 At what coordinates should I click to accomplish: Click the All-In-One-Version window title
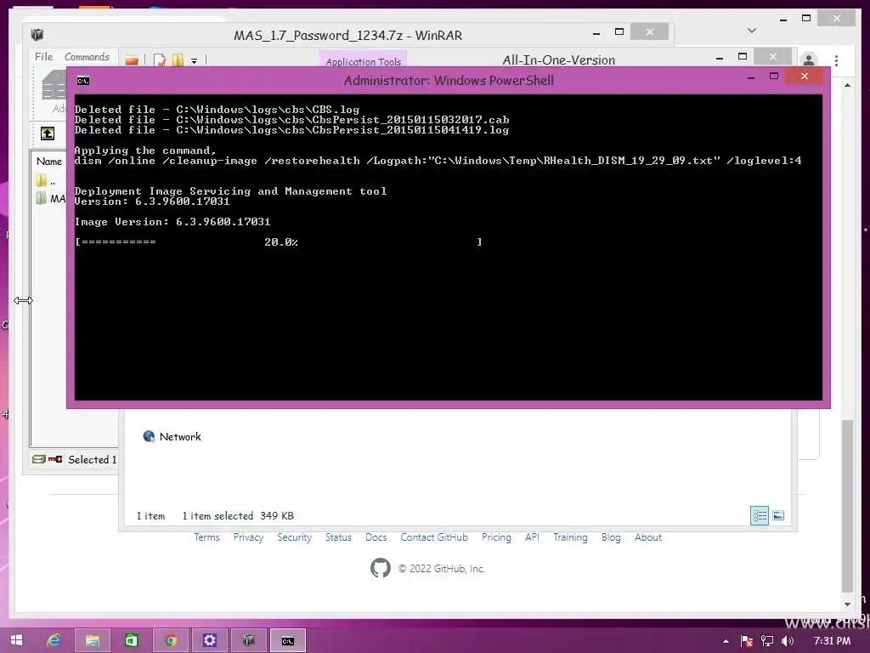pyautogui.click(x=559, y=60)
